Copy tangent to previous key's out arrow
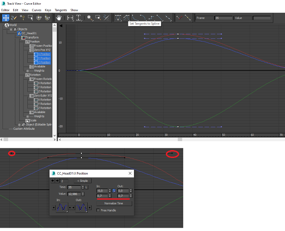This screenshot has width=285, height=231. coord(54,207)
